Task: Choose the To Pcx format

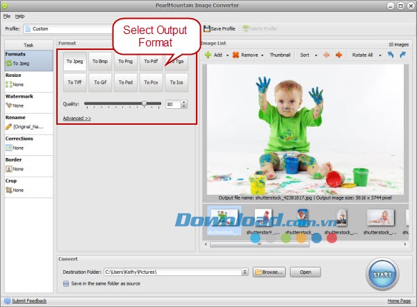Action: point(151,82)
